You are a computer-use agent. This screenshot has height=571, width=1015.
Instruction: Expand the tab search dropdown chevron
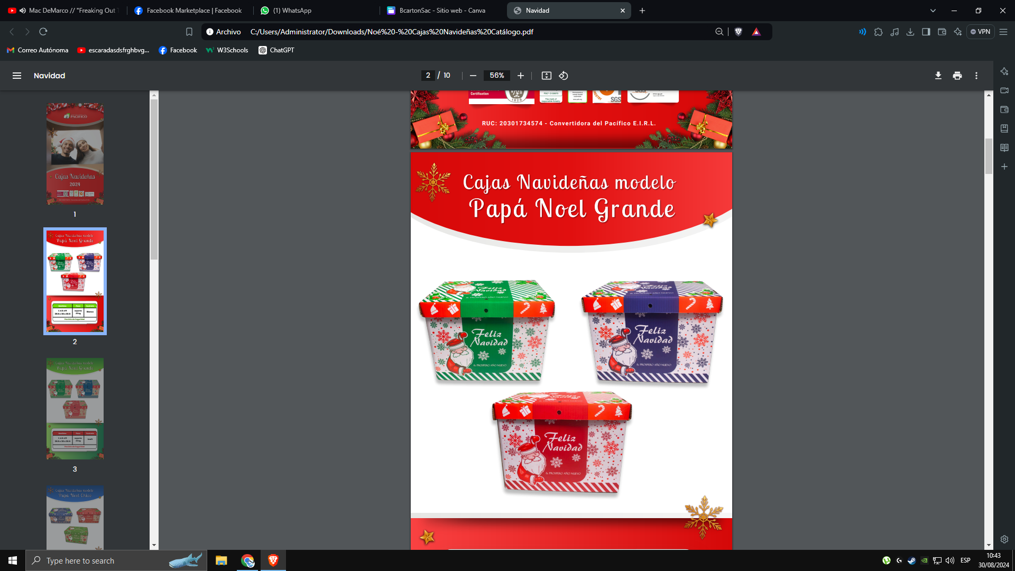click(x=933, y=11)
